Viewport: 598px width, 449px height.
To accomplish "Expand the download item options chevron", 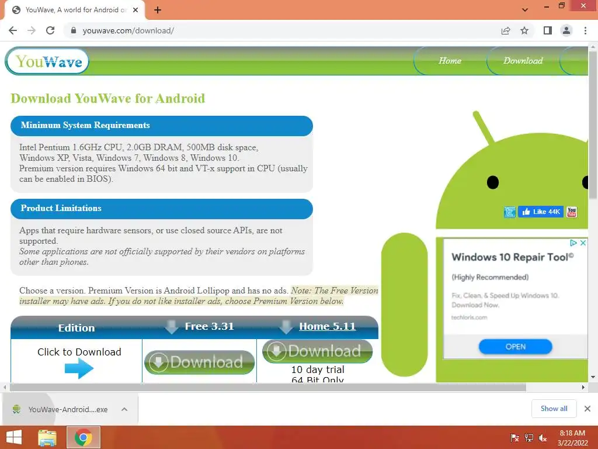I will click(x=124, y=409).
